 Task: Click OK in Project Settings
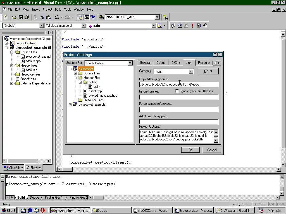tap(190, 150)
